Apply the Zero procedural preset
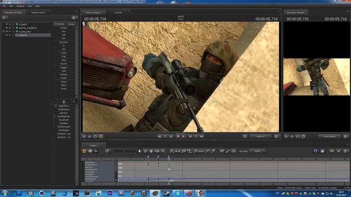The height and width of the screenshot is (197, 351). coord(64,32)
